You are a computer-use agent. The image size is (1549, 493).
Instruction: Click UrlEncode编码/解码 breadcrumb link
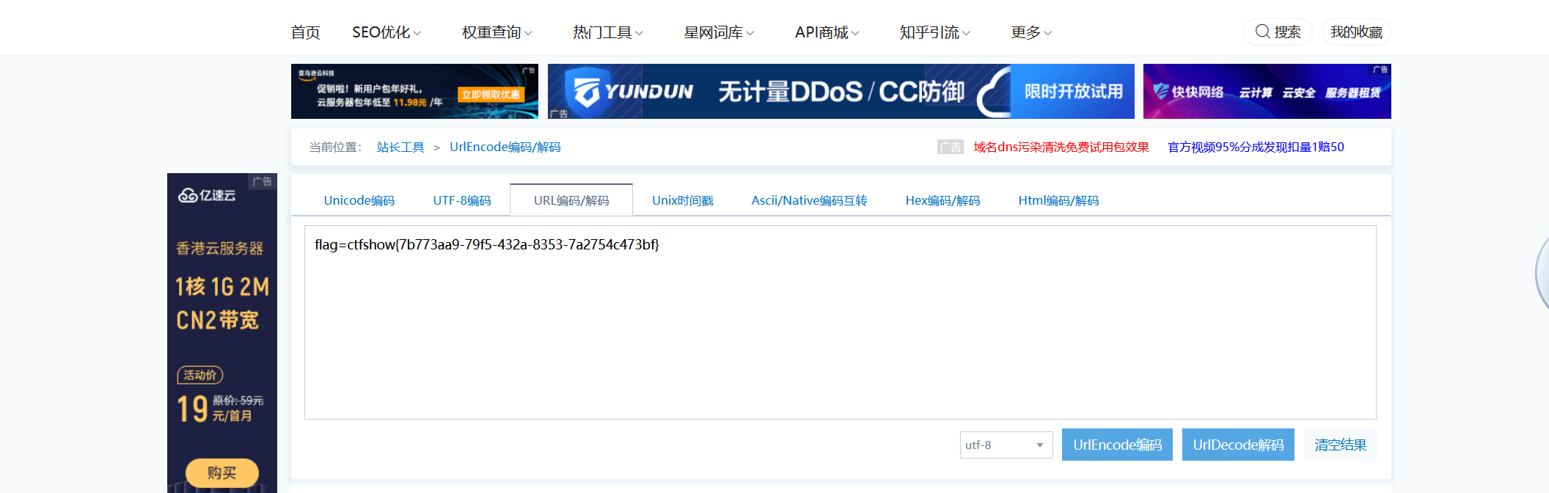coord(505,147)
